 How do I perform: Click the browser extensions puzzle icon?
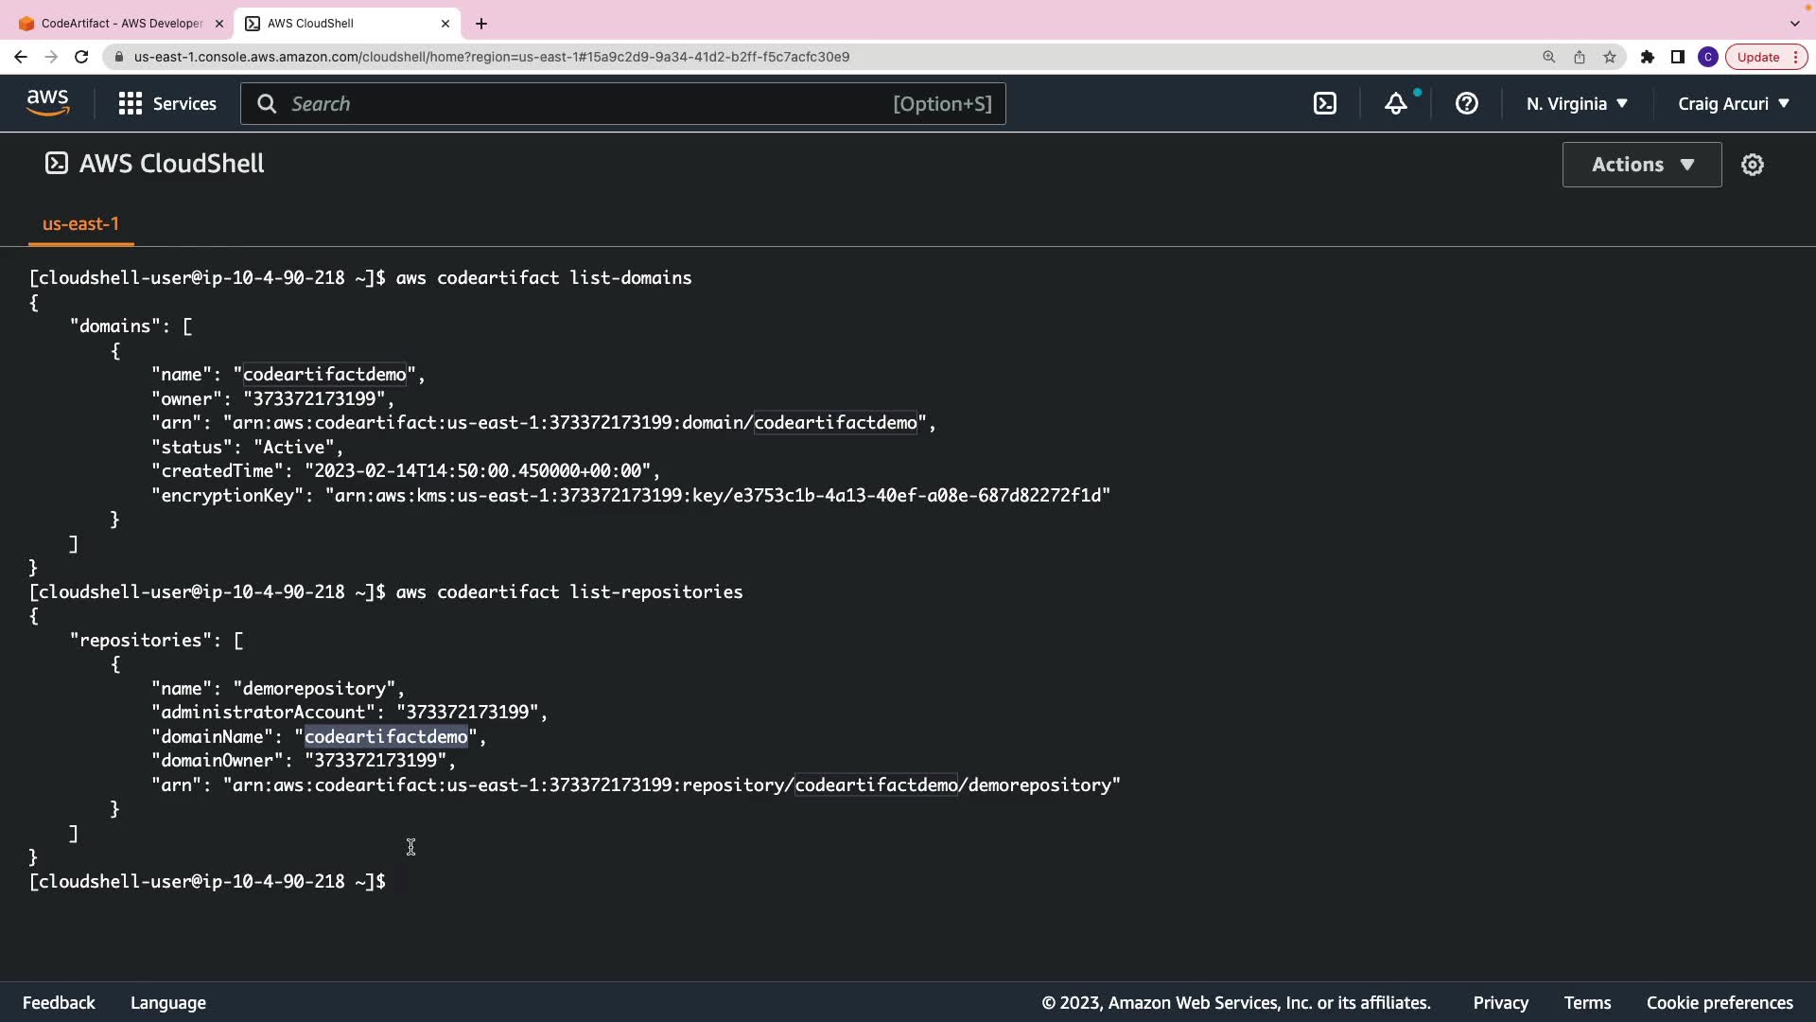pyautogui.click(x=1648, y=57)
